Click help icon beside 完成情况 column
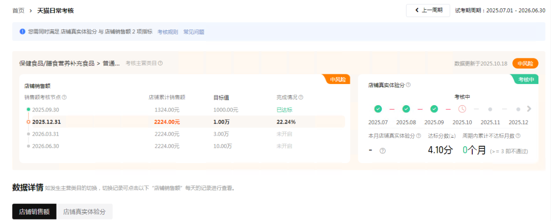Screen dimensions: 551x221 (301, 97)
